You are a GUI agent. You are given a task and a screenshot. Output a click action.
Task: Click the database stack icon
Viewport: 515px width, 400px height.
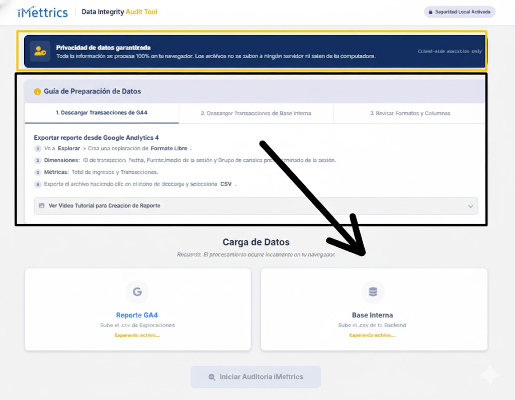coord(373,292)
